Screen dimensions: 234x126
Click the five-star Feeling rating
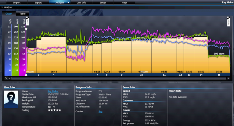click(x=54, y=110)
